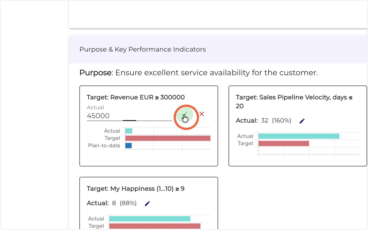The image size is (368, 230).
Task: Click the Revenue chart teal Actual bar
Action: 129,131
